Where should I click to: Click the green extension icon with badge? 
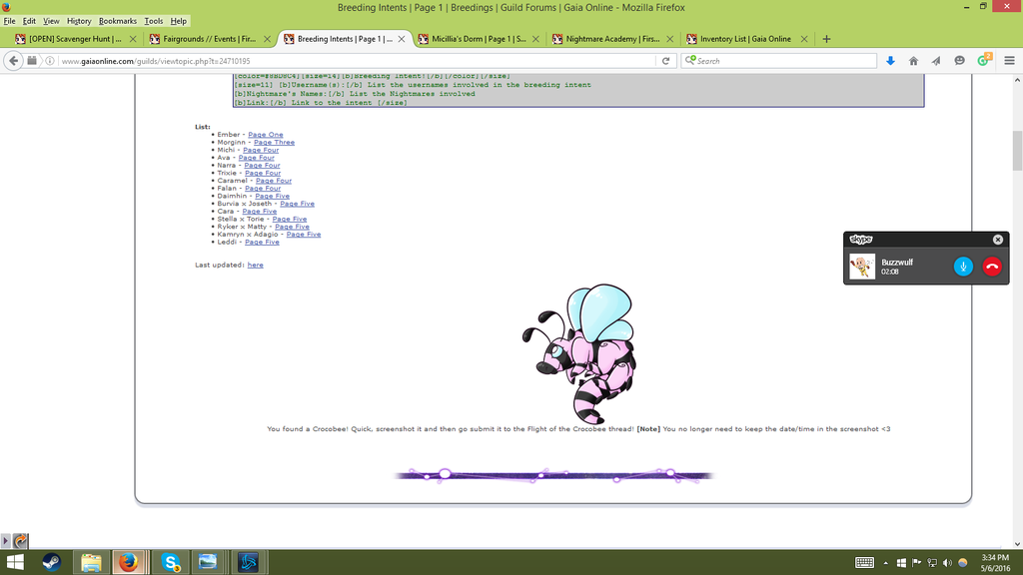tap(984, 60)
